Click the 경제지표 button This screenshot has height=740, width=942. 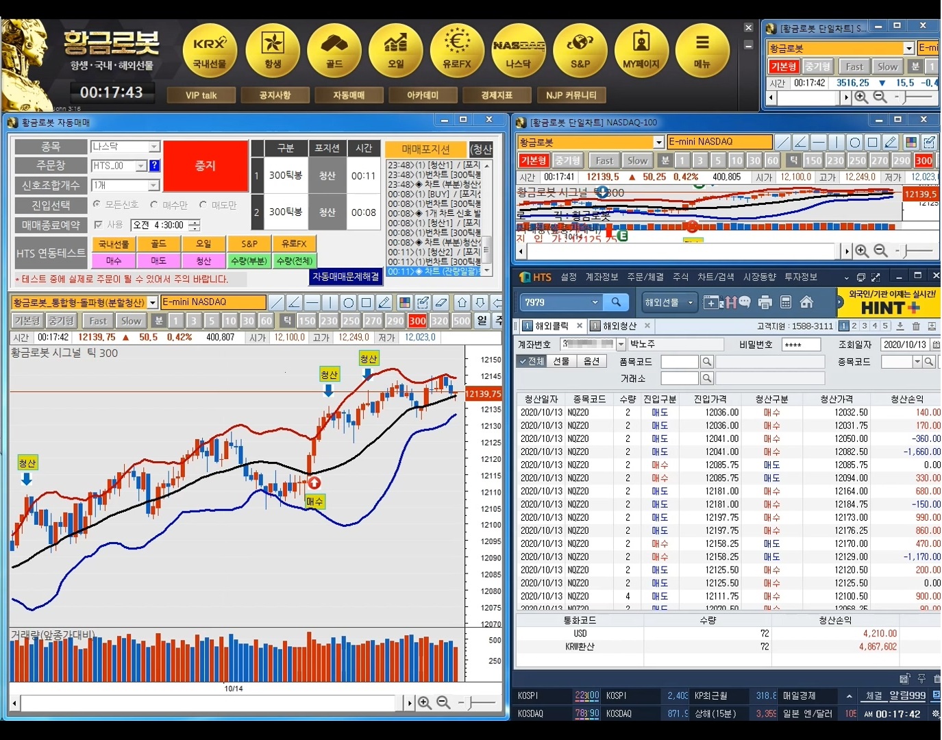coord(497,95)
